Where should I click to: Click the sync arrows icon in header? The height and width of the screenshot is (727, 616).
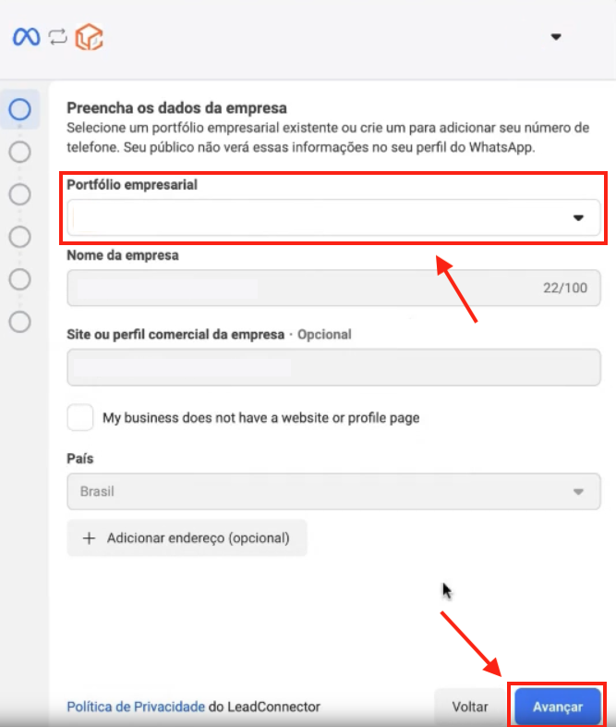(x=58, y=37)
